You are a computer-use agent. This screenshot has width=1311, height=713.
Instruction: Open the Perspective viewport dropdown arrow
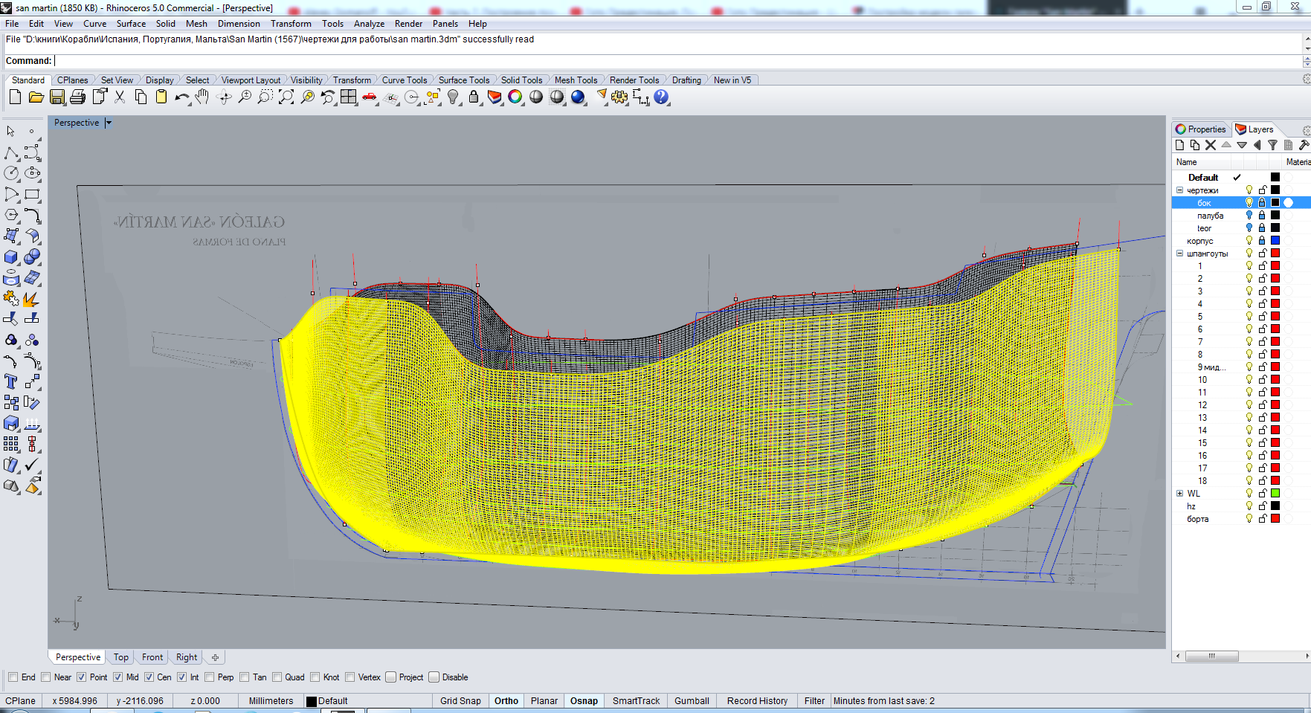[x=109, y=123]
